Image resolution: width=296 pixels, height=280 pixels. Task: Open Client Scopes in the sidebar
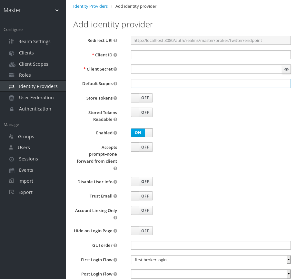click(33, 64)
